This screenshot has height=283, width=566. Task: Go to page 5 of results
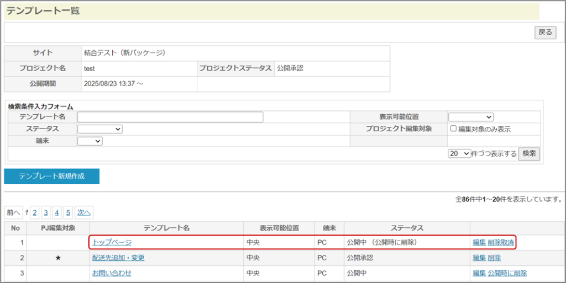(68, 212)
